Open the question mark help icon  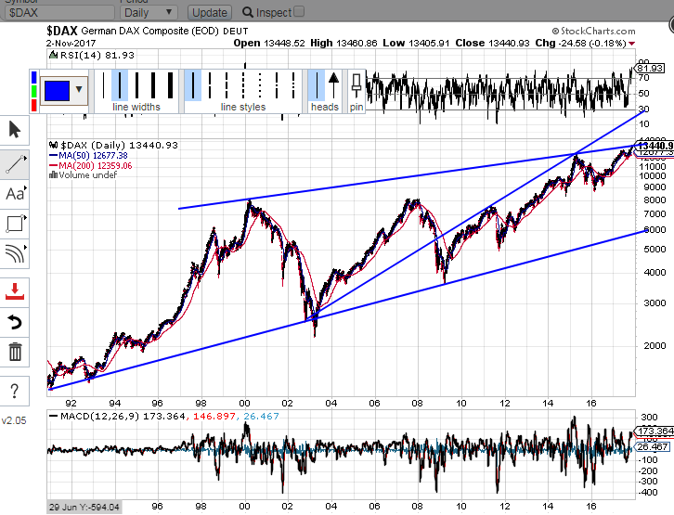click(x=14, y=391)
